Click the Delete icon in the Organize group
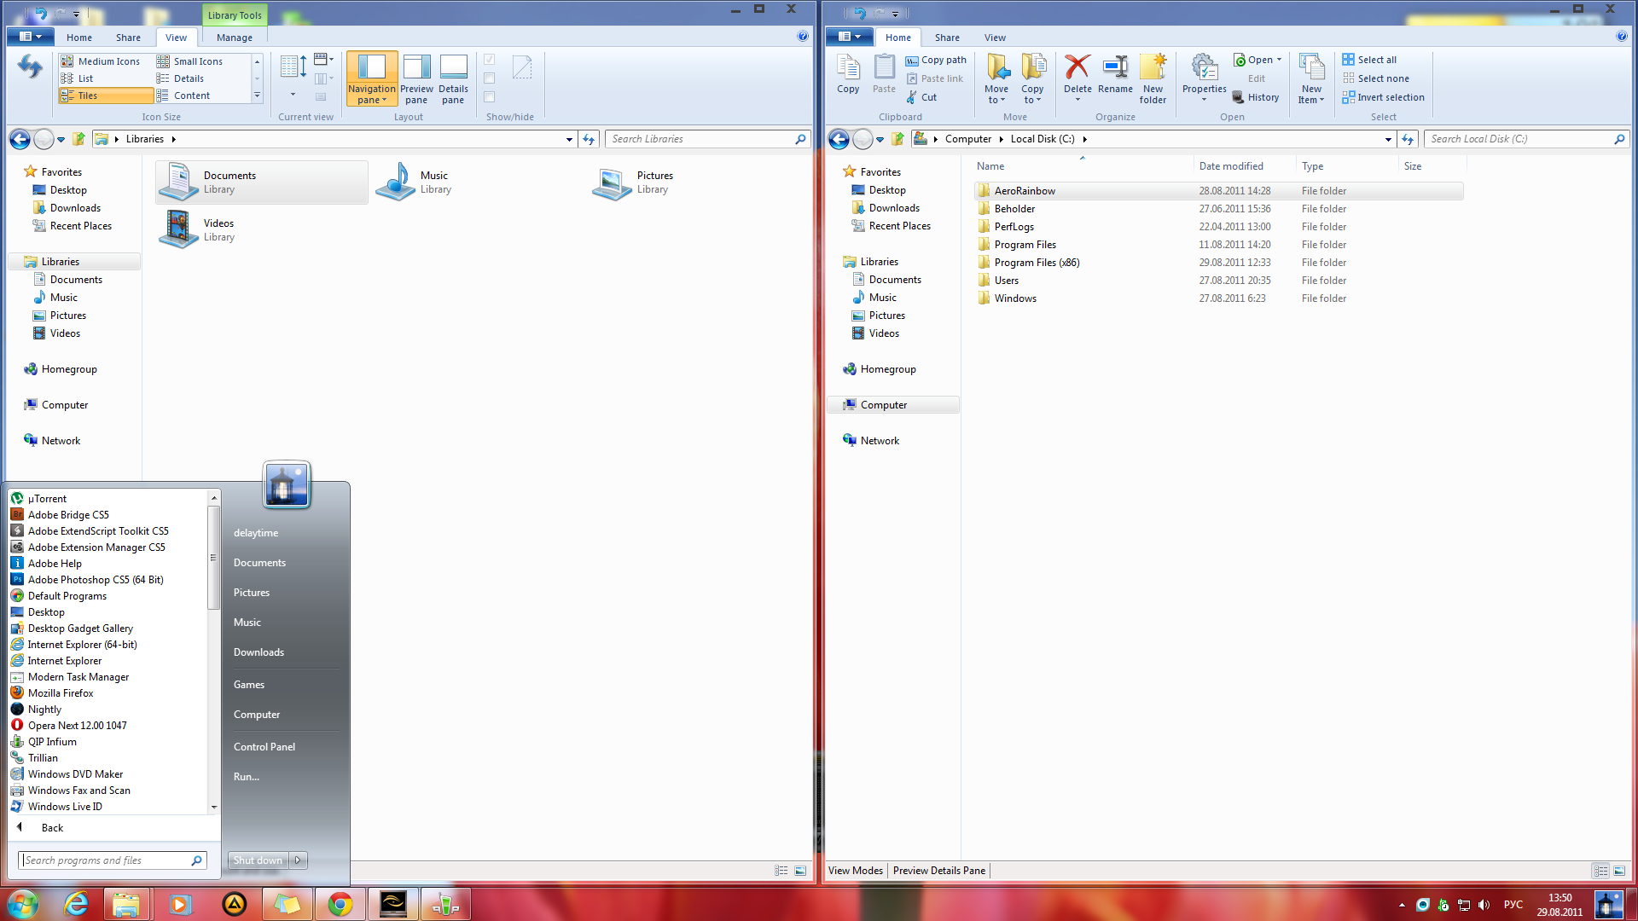The height and width of the screenshot is (921, 1638). point(1077,68)
